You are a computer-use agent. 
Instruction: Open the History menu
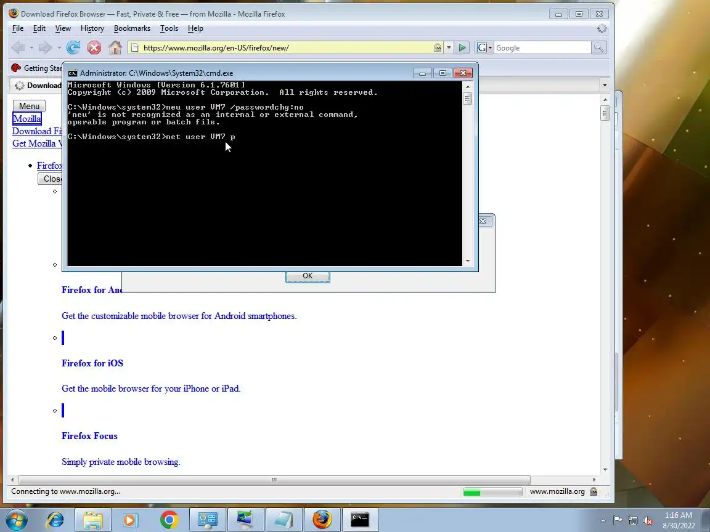(x=92, y=28)
